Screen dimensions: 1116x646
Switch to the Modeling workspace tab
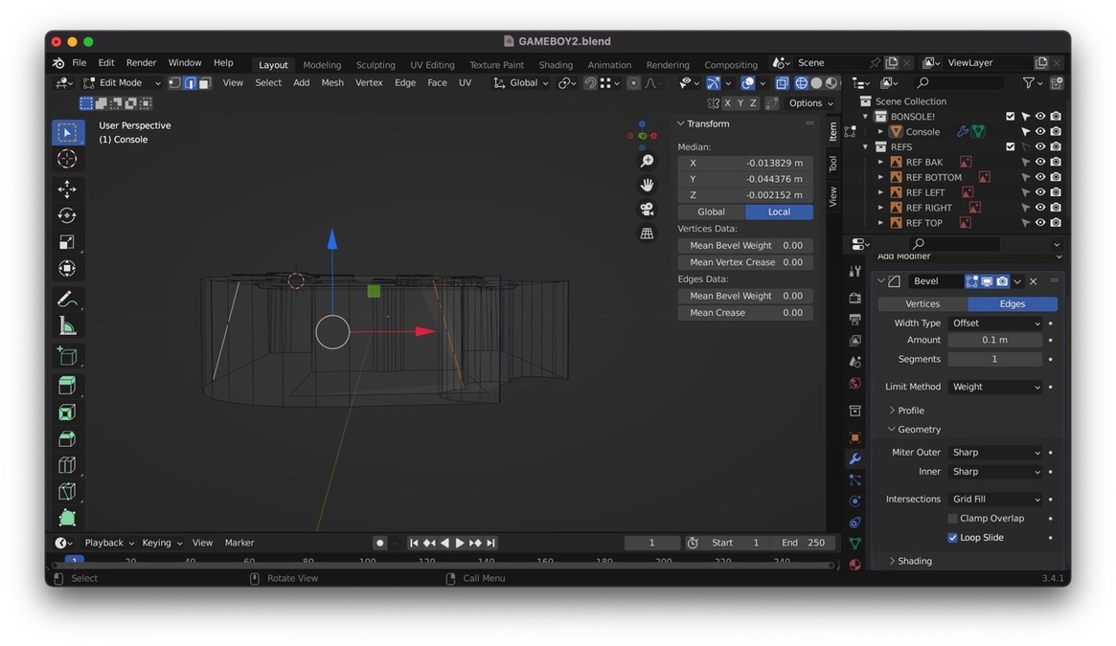(x=322, y=65)
